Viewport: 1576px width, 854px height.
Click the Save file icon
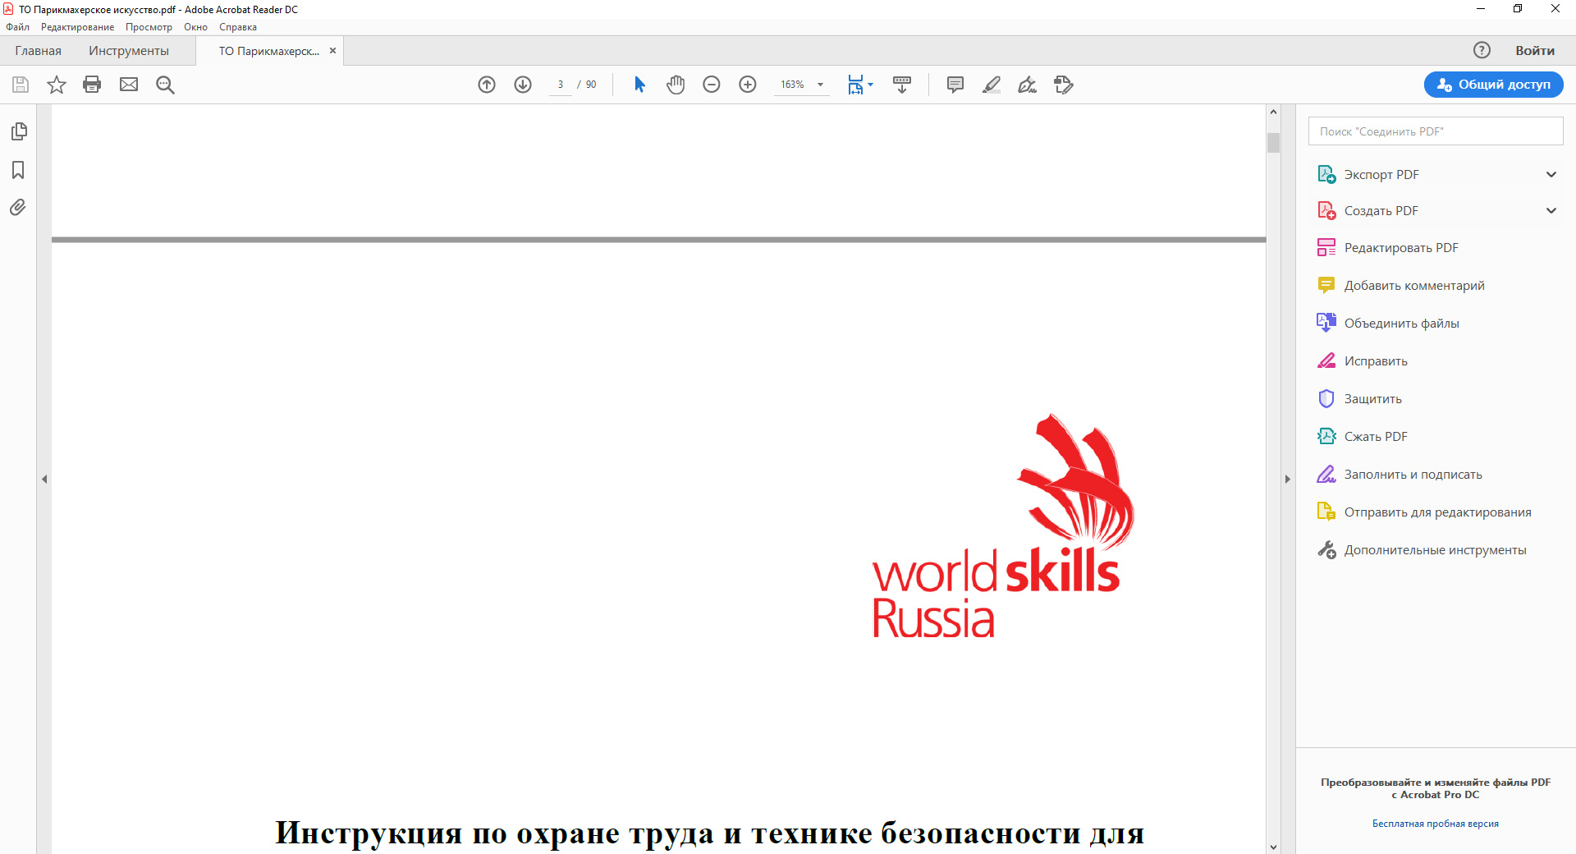21,85
